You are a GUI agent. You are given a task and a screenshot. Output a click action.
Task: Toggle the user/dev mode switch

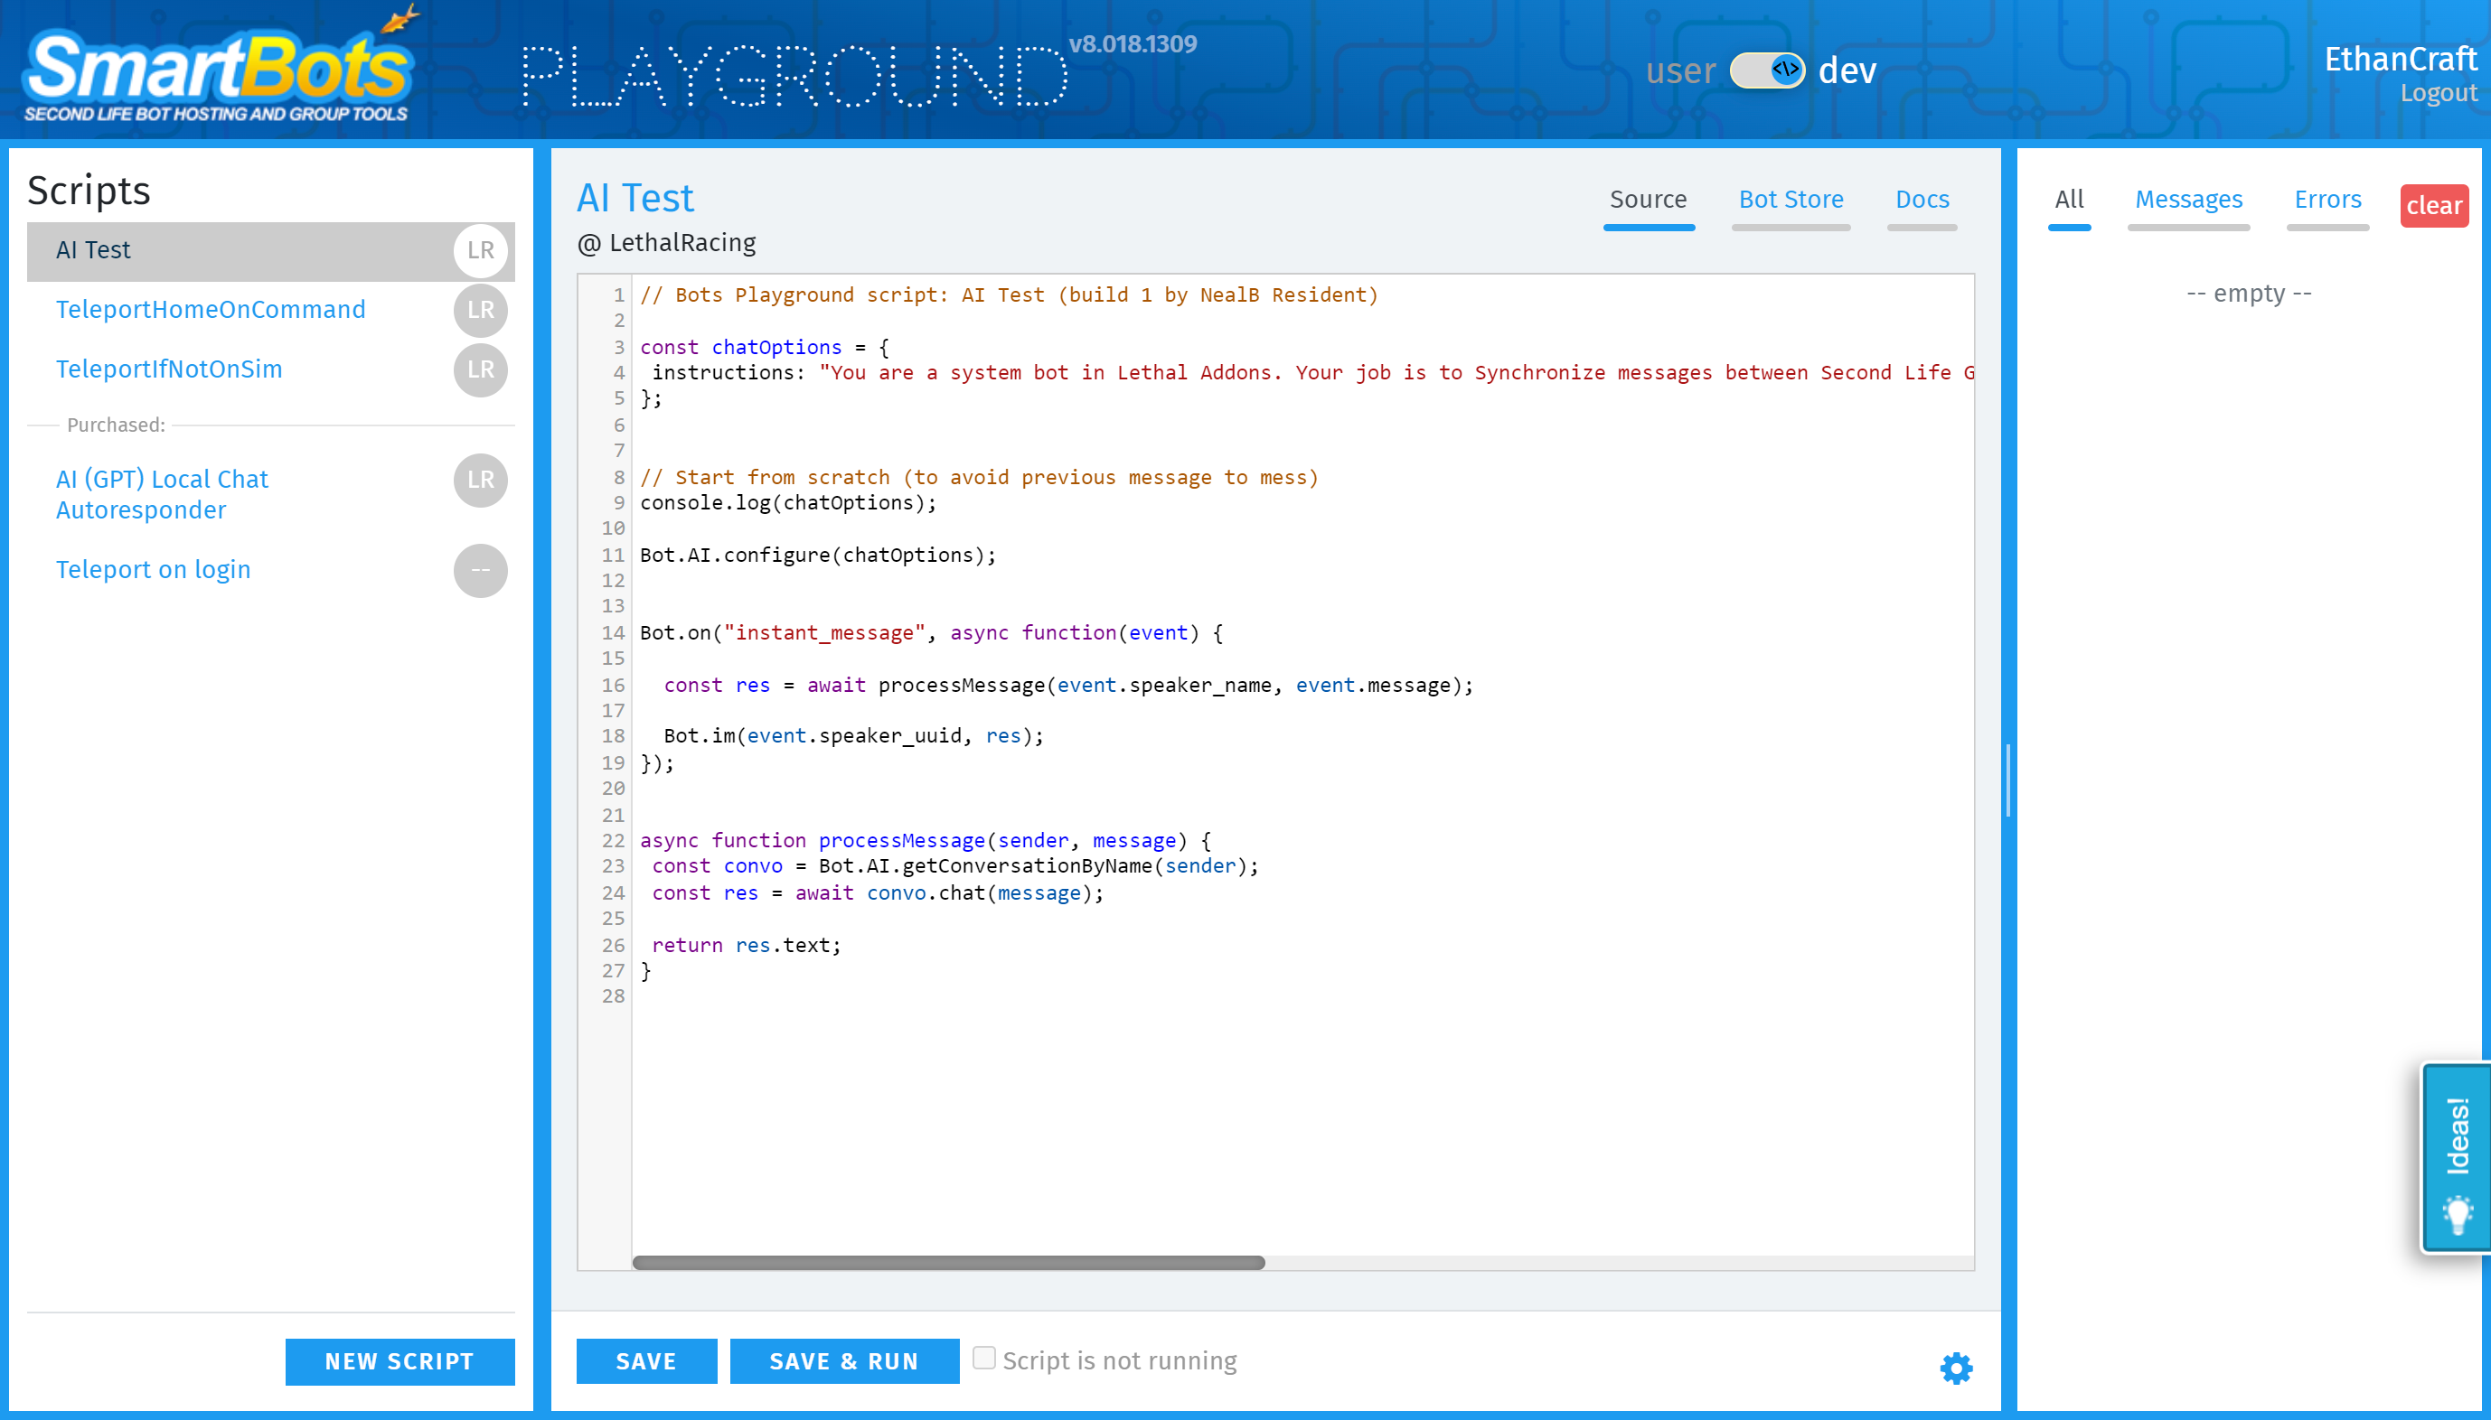tap(1767, 70)
